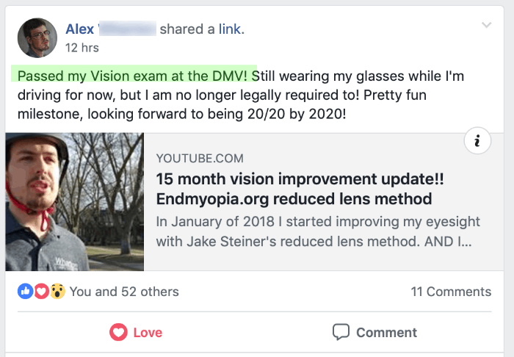Open the shared 'link' hyperlink

click(x=229, y=29)
